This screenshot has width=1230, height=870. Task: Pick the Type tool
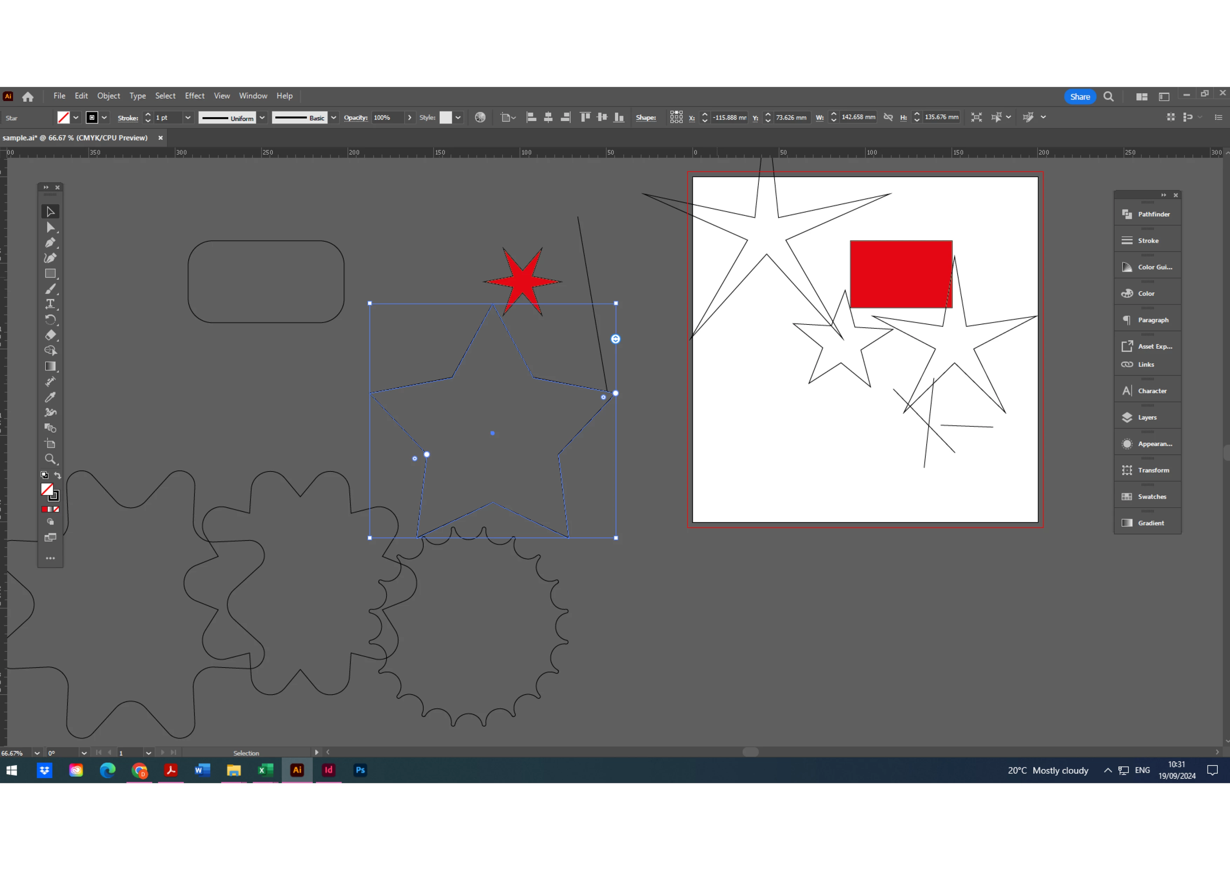coord(50,304)
